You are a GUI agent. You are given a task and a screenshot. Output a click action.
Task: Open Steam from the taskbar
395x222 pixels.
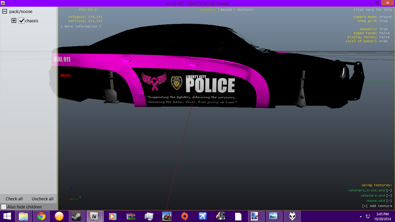point(76,216)
